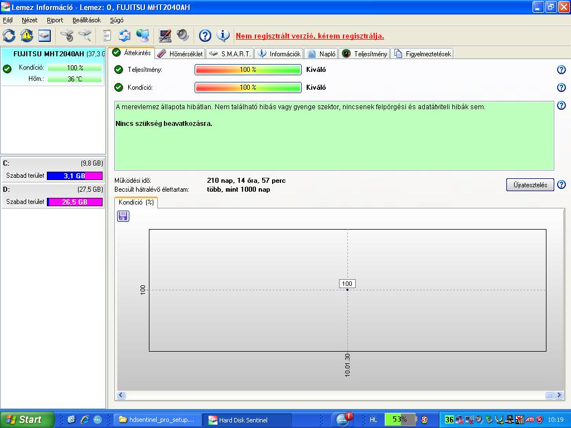The image size is (571, 428).
Task: Click the help icon next to Újratesztelés
Action: tap(561, 184)
